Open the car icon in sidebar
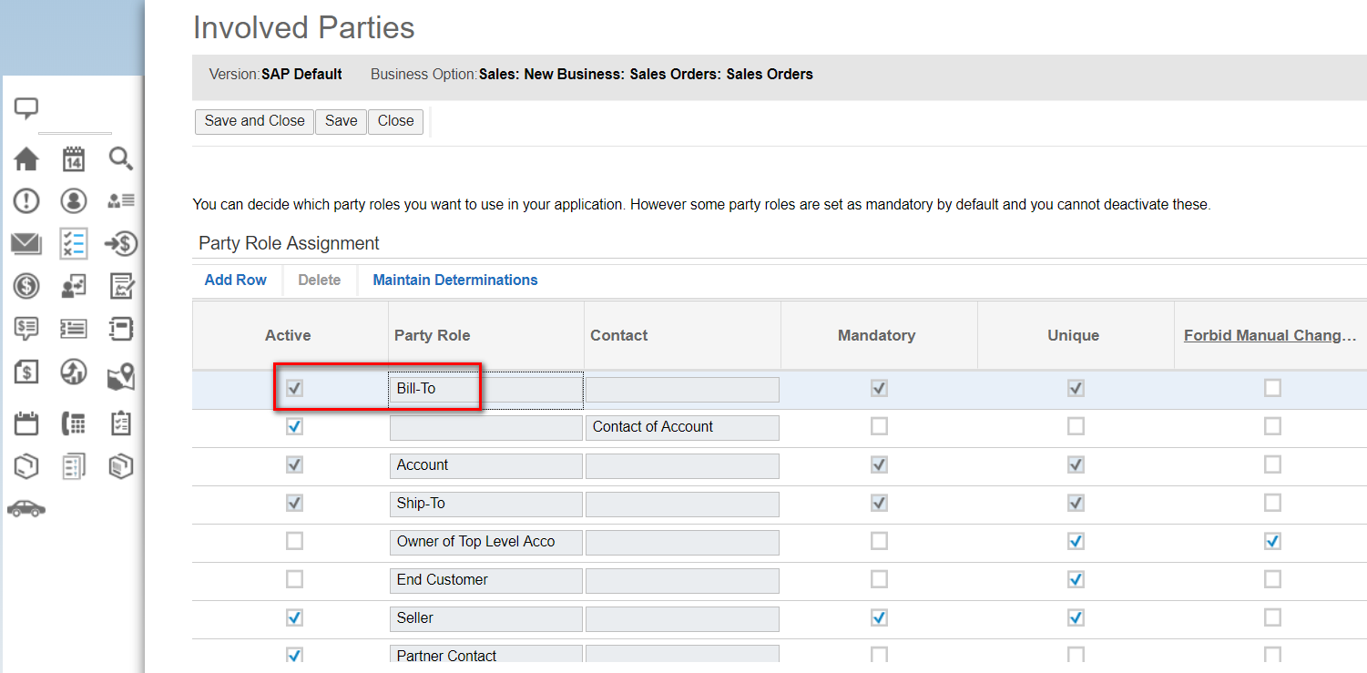 point(26,508)
